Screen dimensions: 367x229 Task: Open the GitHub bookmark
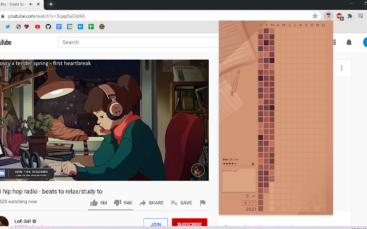point(48,27)
